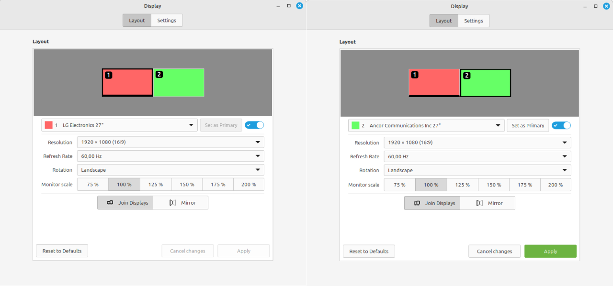Viewport: 613px width, 286px height.
Task: Maximize the Display window showing Ancor Communications monitor
Action: pyautogui.click(x=595, y=6)
